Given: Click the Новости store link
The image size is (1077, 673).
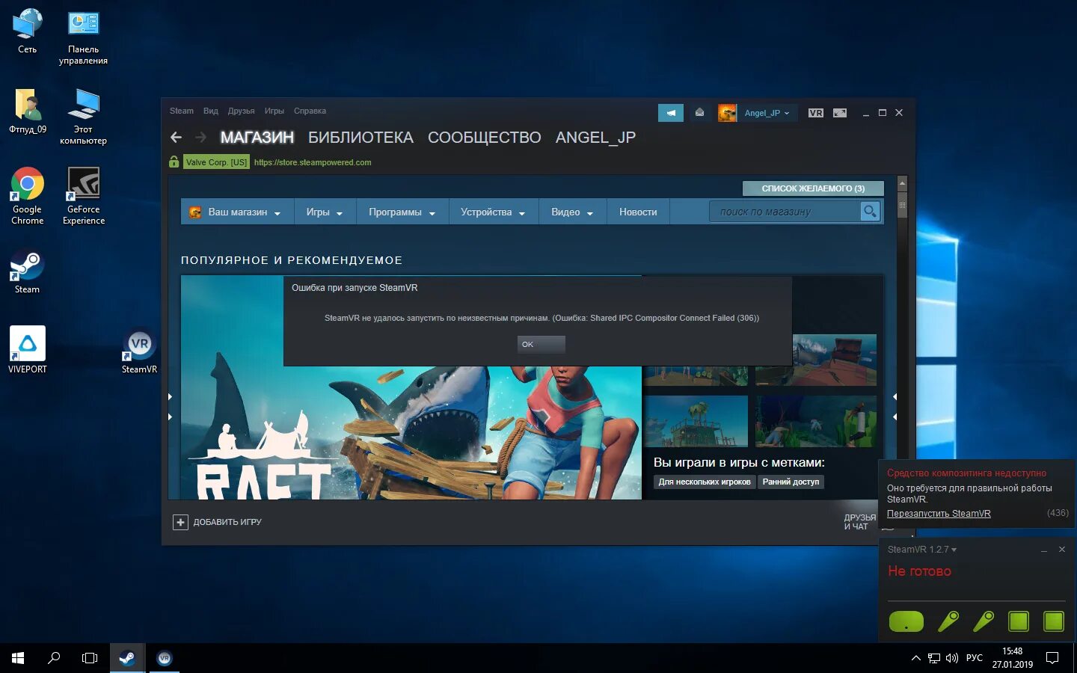Looking at the screenshot, I should pos(638,212).
